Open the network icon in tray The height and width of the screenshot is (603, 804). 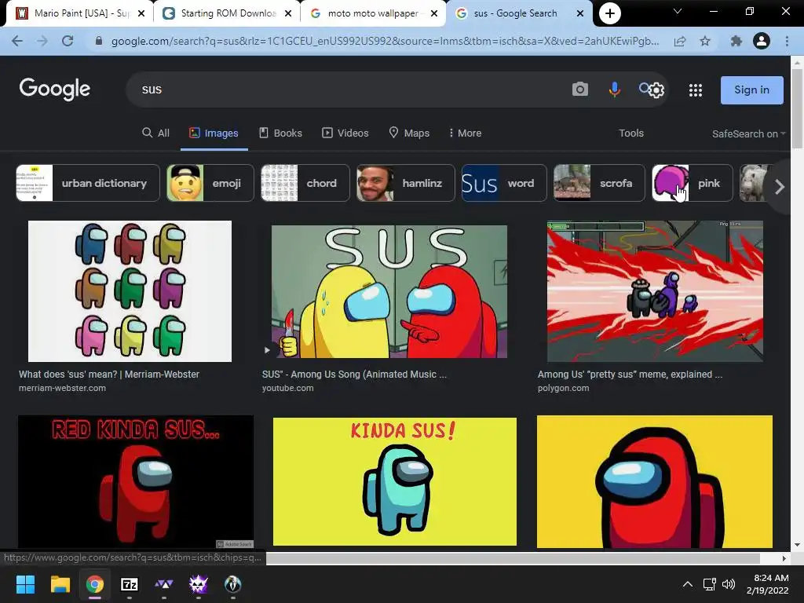[x=709, y=584]
